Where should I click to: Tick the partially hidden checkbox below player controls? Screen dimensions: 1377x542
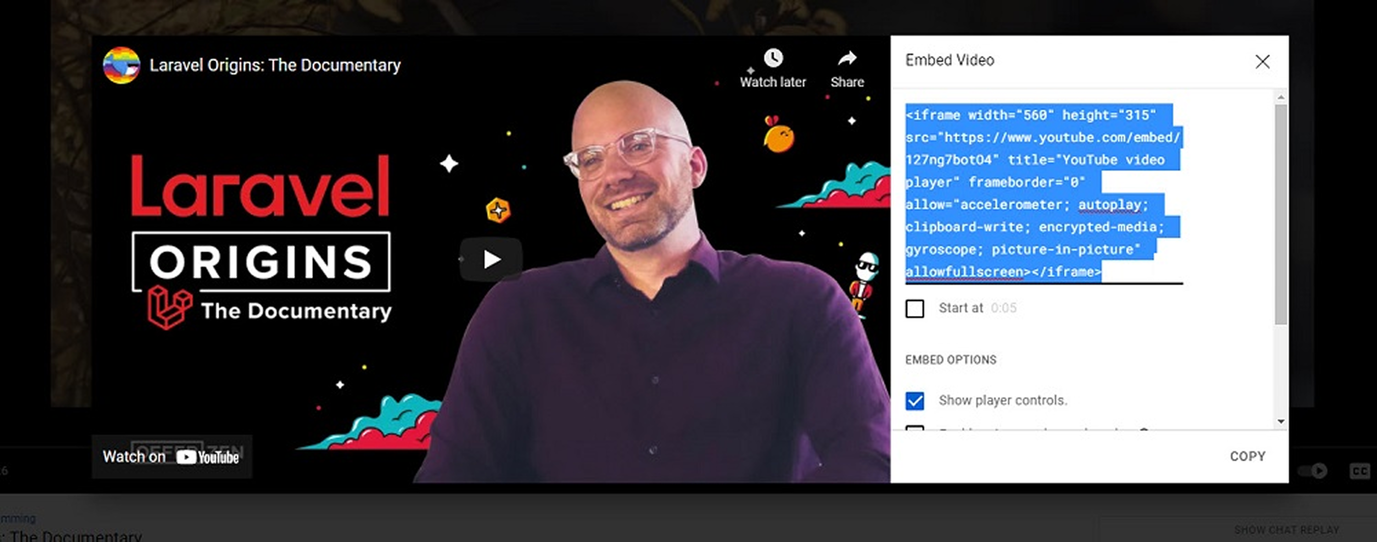click(915, 428)
